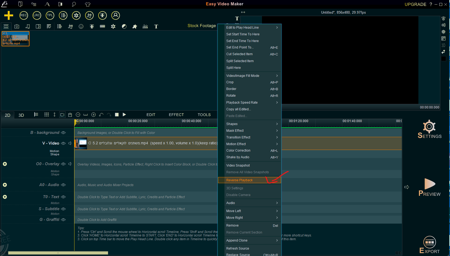
Task: Select Reverse Playback in context menu
Action: tap(250, 180)
